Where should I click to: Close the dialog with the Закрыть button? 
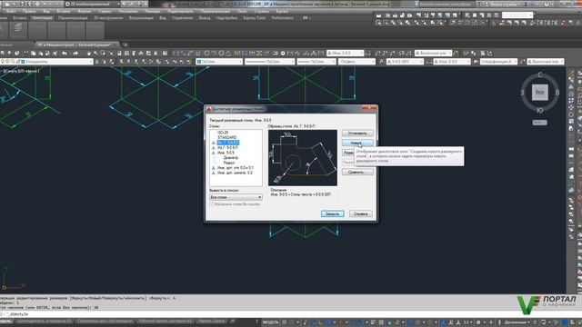[332, 214]
